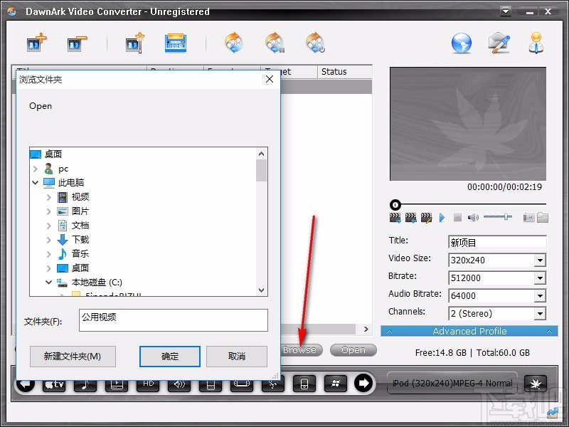Click the Apple TV device icon
Image resolution: width=569 pixels, height=427 pixels.
tap(55, 384)
